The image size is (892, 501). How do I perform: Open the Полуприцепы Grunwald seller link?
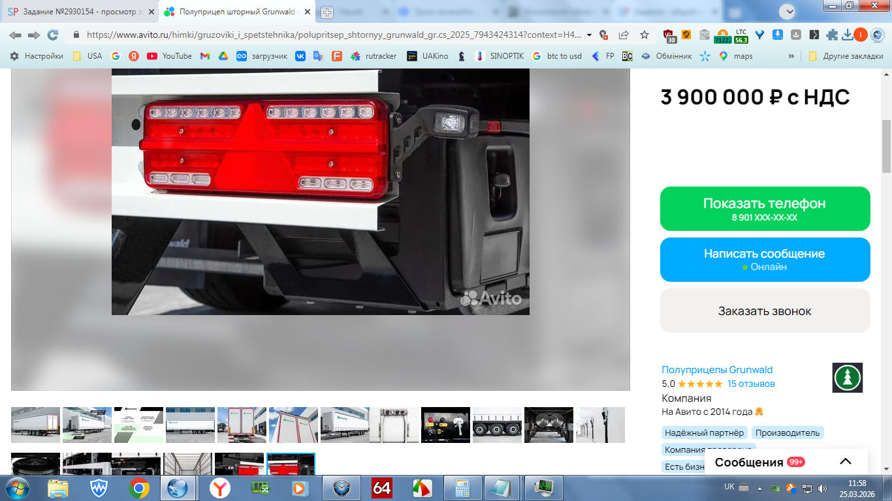pyautogui.click(x=717, y=369)
